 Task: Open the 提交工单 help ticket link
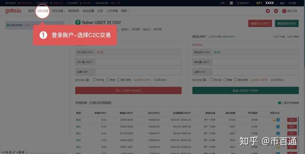(290, 11)
